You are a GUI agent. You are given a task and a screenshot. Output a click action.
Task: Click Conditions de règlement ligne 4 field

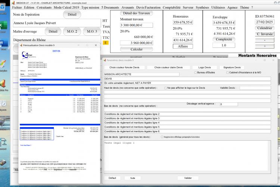(187, 123)
